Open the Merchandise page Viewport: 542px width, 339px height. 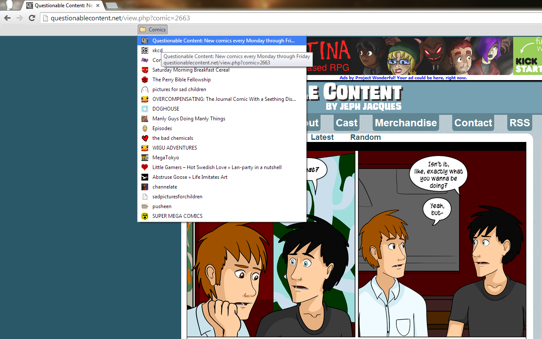pos(405,123)
